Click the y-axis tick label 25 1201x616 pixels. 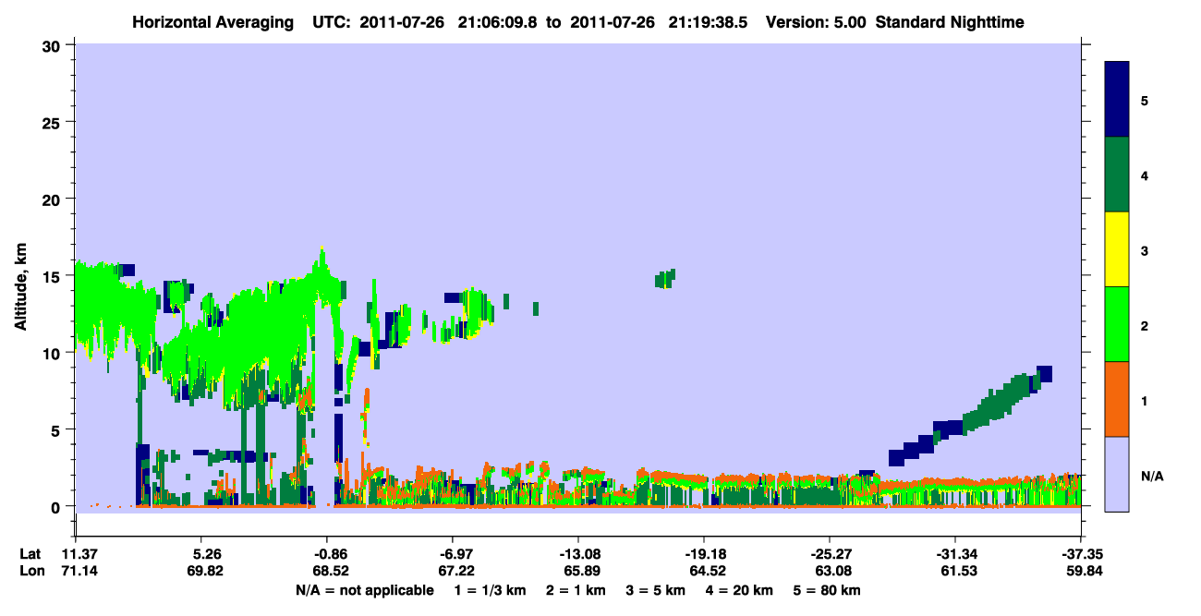[54, 122]
